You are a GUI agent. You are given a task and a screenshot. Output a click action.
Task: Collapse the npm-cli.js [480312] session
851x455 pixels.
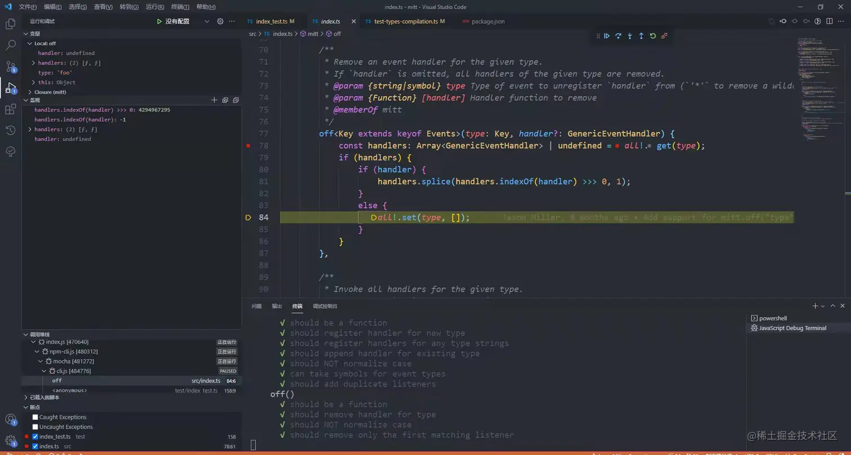point(37,352)
